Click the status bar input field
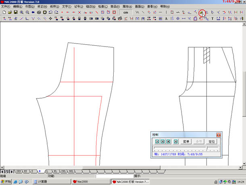 tap(115, 176)
